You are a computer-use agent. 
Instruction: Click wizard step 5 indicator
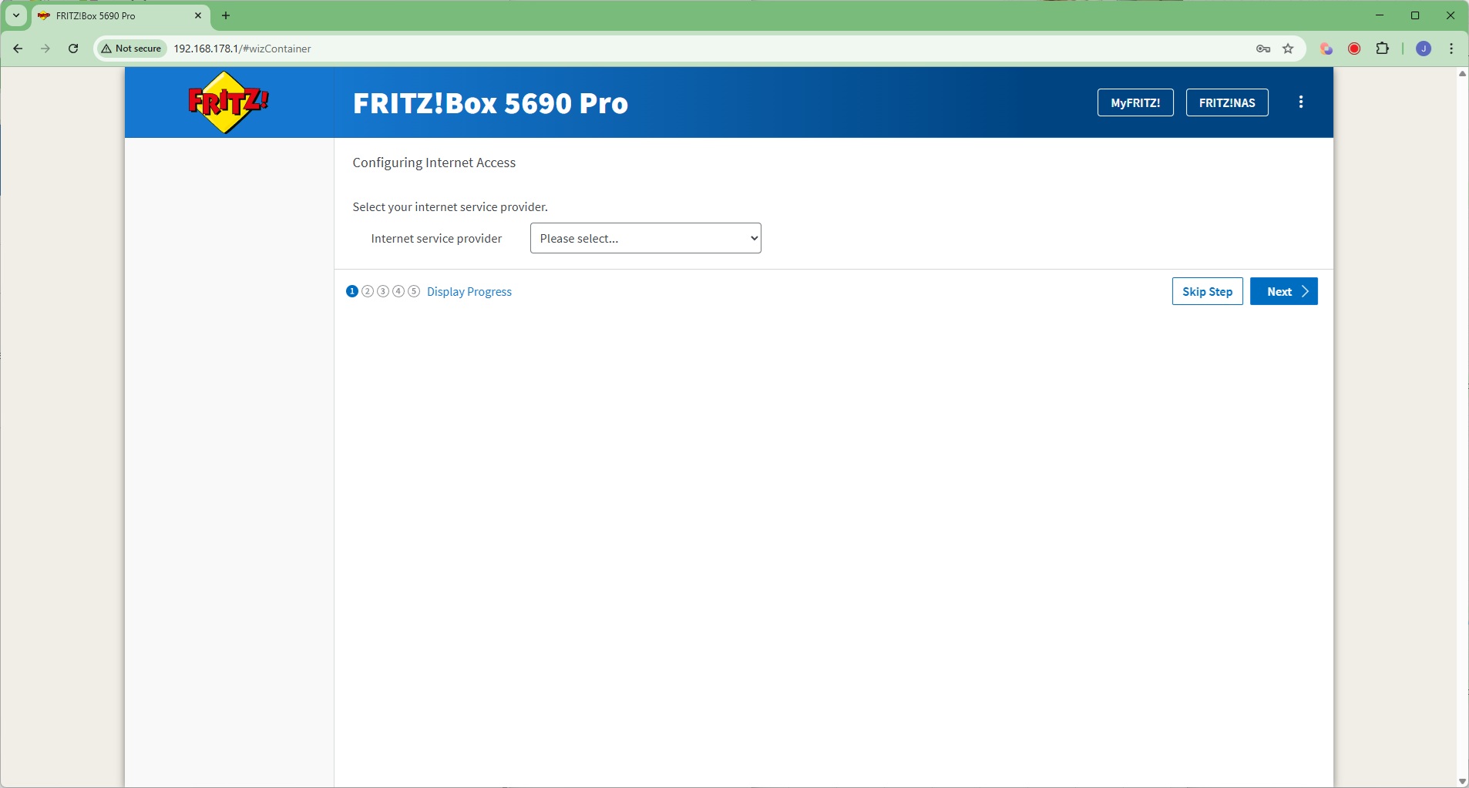pos(414,291)
